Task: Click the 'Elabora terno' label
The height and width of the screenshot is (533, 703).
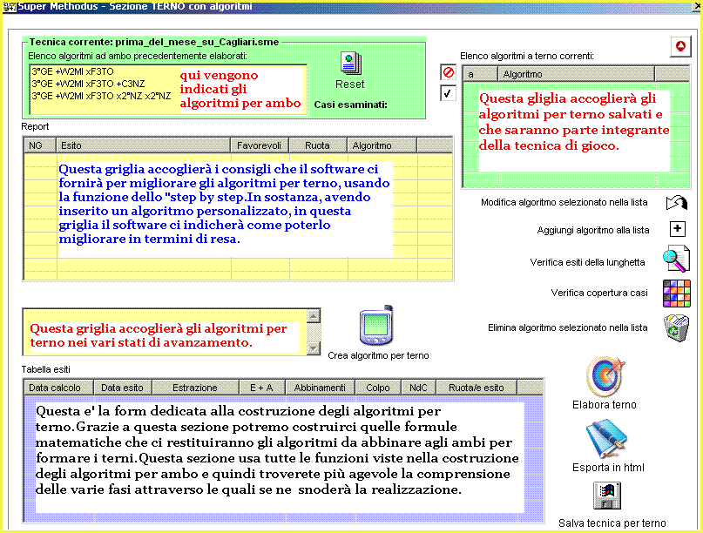Action: [x=605, y=405]
